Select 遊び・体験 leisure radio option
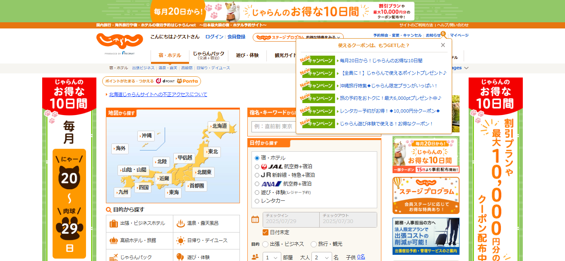This screenshot has height=261, width=565. tap(257, 193)
